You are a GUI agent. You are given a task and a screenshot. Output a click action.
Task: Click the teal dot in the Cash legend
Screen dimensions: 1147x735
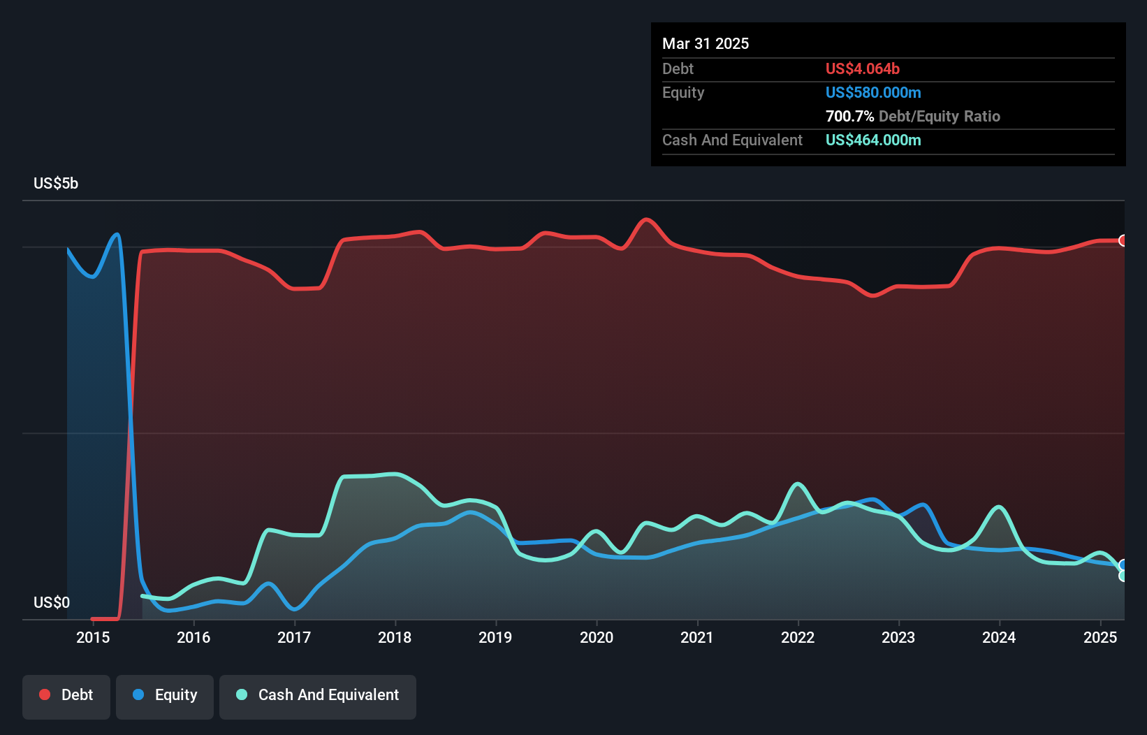(x=242, y=694)
